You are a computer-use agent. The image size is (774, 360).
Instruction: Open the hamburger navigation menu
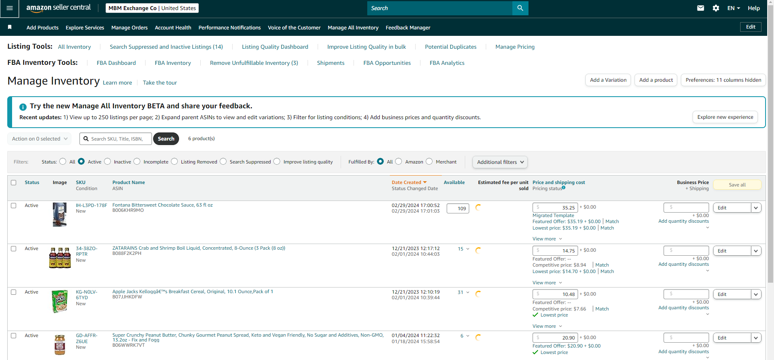tap(10, 8)
